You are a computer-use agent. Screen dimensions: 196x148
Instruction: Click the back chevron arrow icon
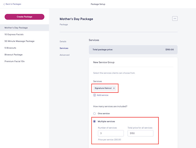tap(4, 4)
